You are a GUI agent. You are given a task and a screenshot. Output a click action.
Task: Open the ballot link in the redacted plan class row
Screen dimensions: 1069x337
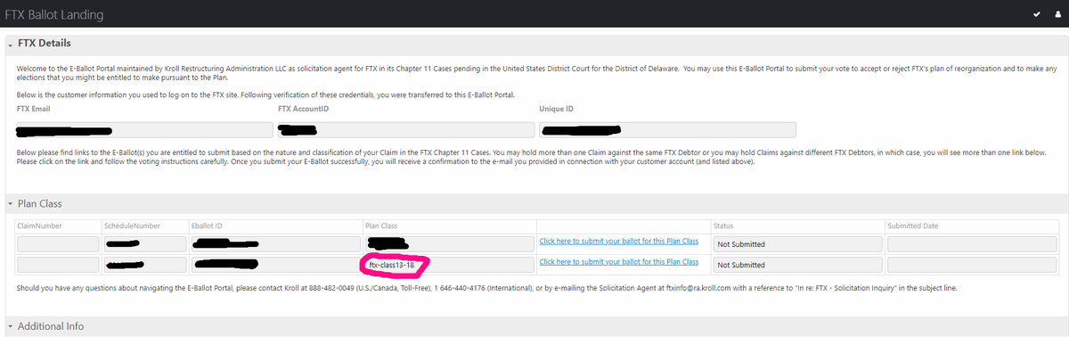point(619,242)
